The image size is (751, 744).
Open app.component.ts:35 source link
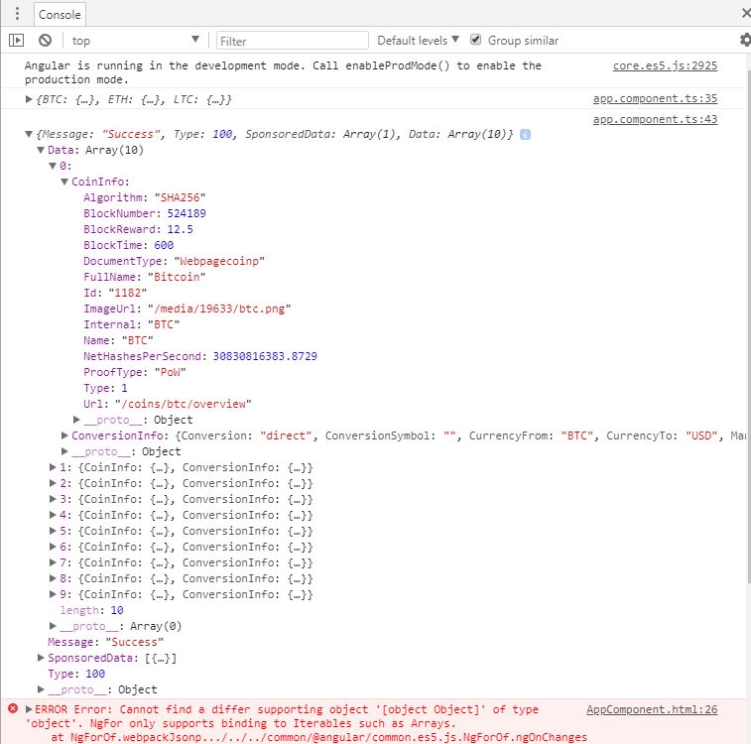tap(655, 98)
